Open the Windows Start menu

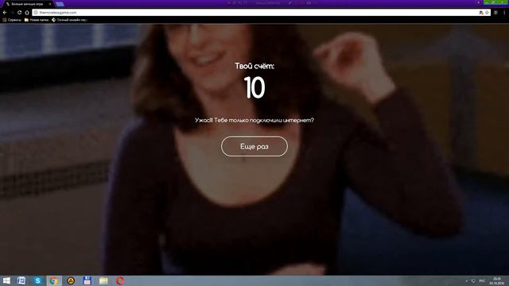6,280
